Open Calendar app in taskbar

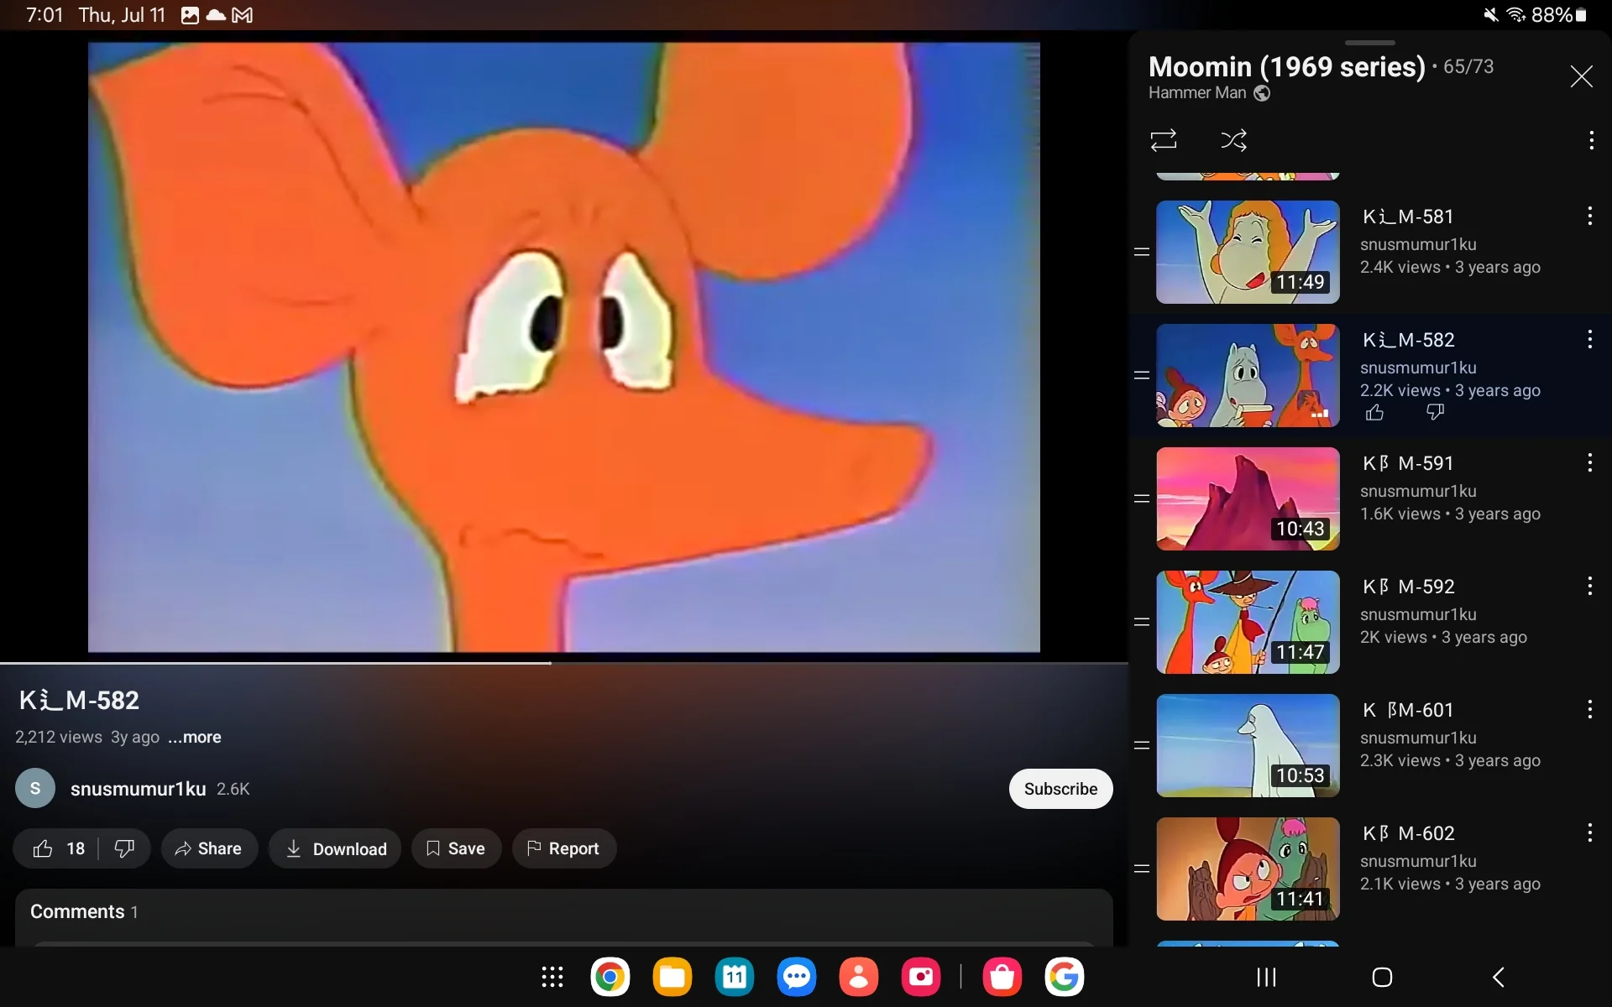click(x=735, y=977)
